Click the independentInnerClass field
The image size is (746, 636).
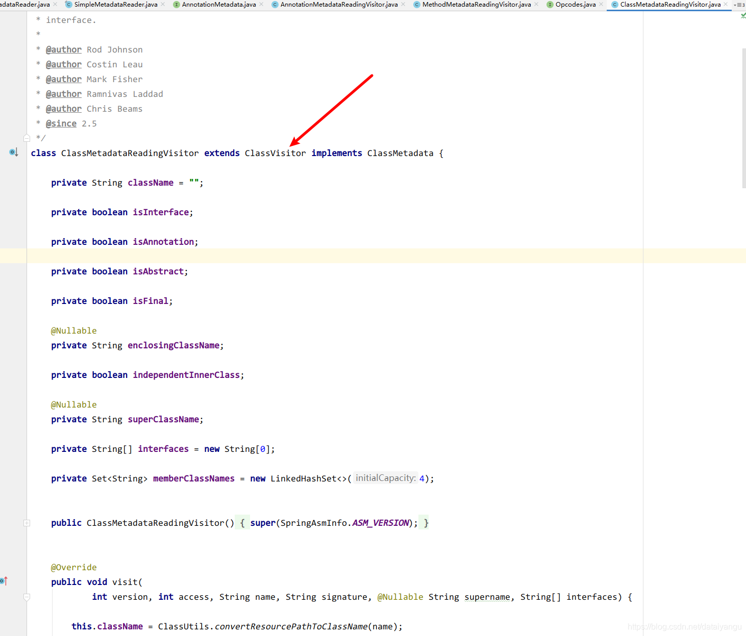(186, 375)
